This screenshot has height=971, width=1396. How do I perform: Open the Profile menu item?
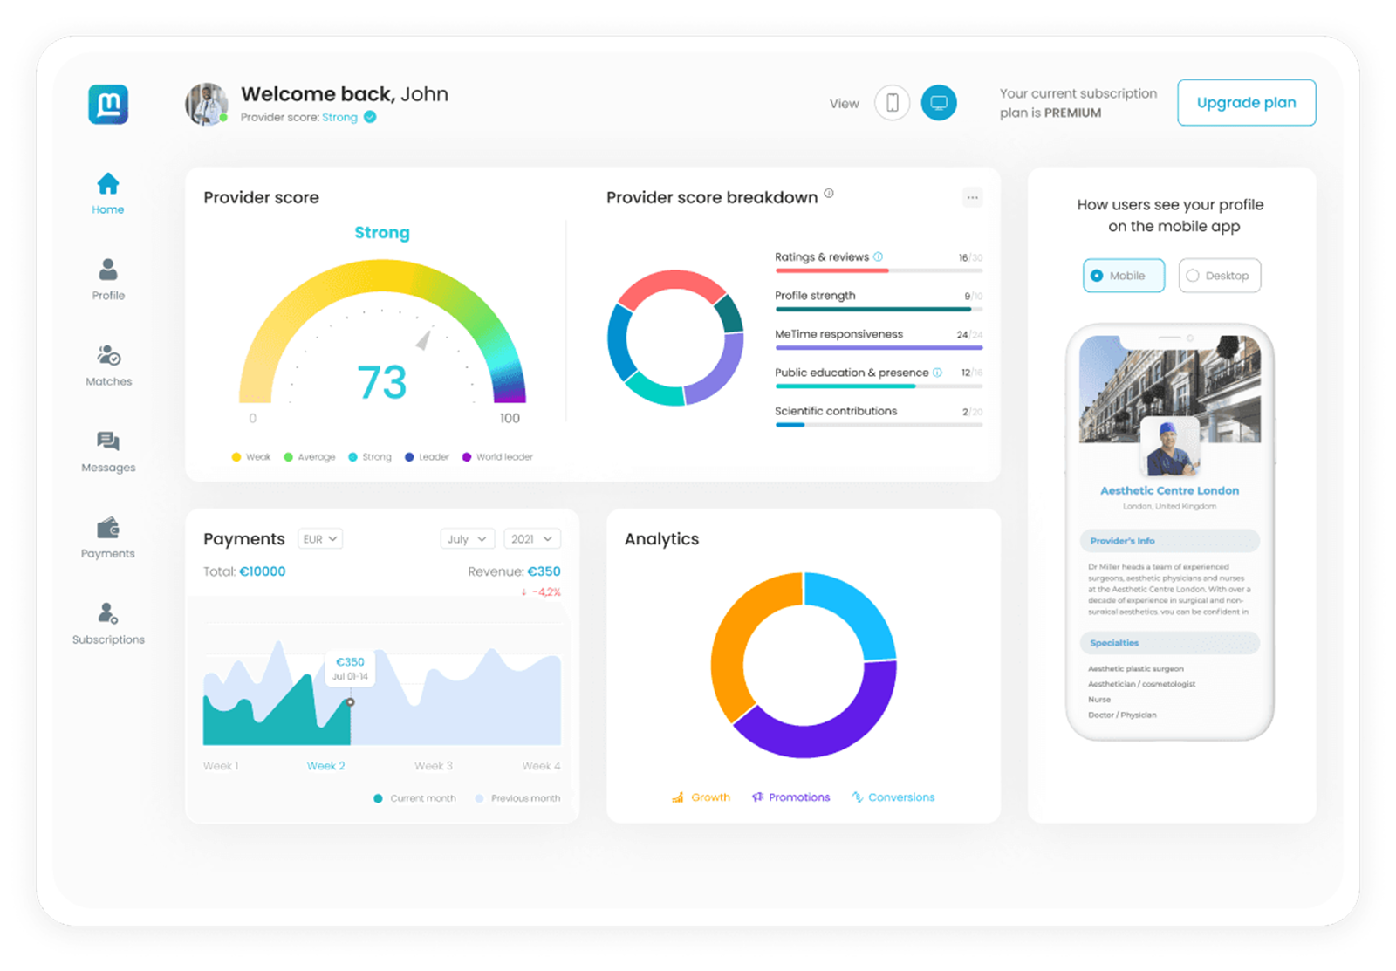[x=108, y=279]
